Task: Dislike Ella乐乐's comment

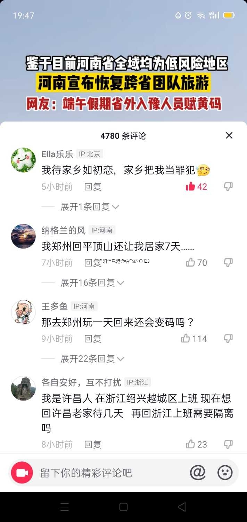Action: pyautogui.click(x=228, y=187)
